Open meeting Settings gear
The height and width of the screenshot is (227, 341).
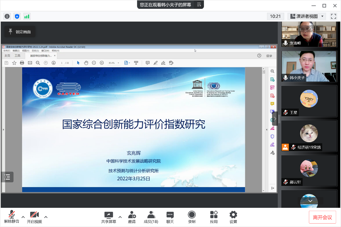tap(233, 217)
